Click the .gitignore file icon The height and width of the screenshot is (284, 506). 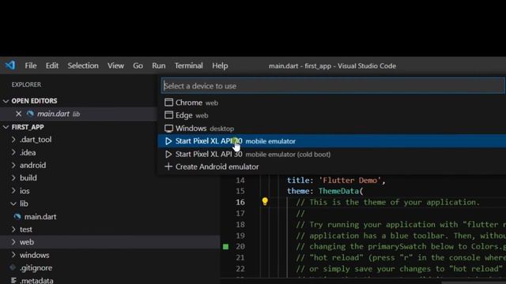click(13, 267)
